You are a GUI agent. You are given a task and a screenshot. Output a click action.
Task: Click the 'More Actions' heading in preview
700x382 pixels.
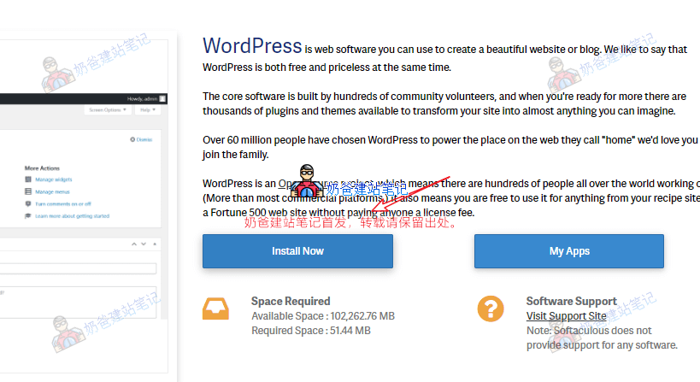(x=42, y=168)
